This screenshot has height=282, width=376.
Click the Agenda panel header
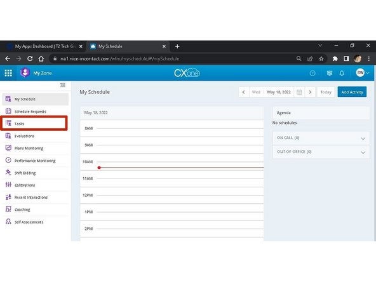pos(321,112)
